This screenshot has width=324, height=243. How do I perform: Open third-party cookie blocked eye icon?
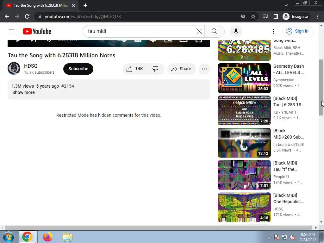(243, 16)
